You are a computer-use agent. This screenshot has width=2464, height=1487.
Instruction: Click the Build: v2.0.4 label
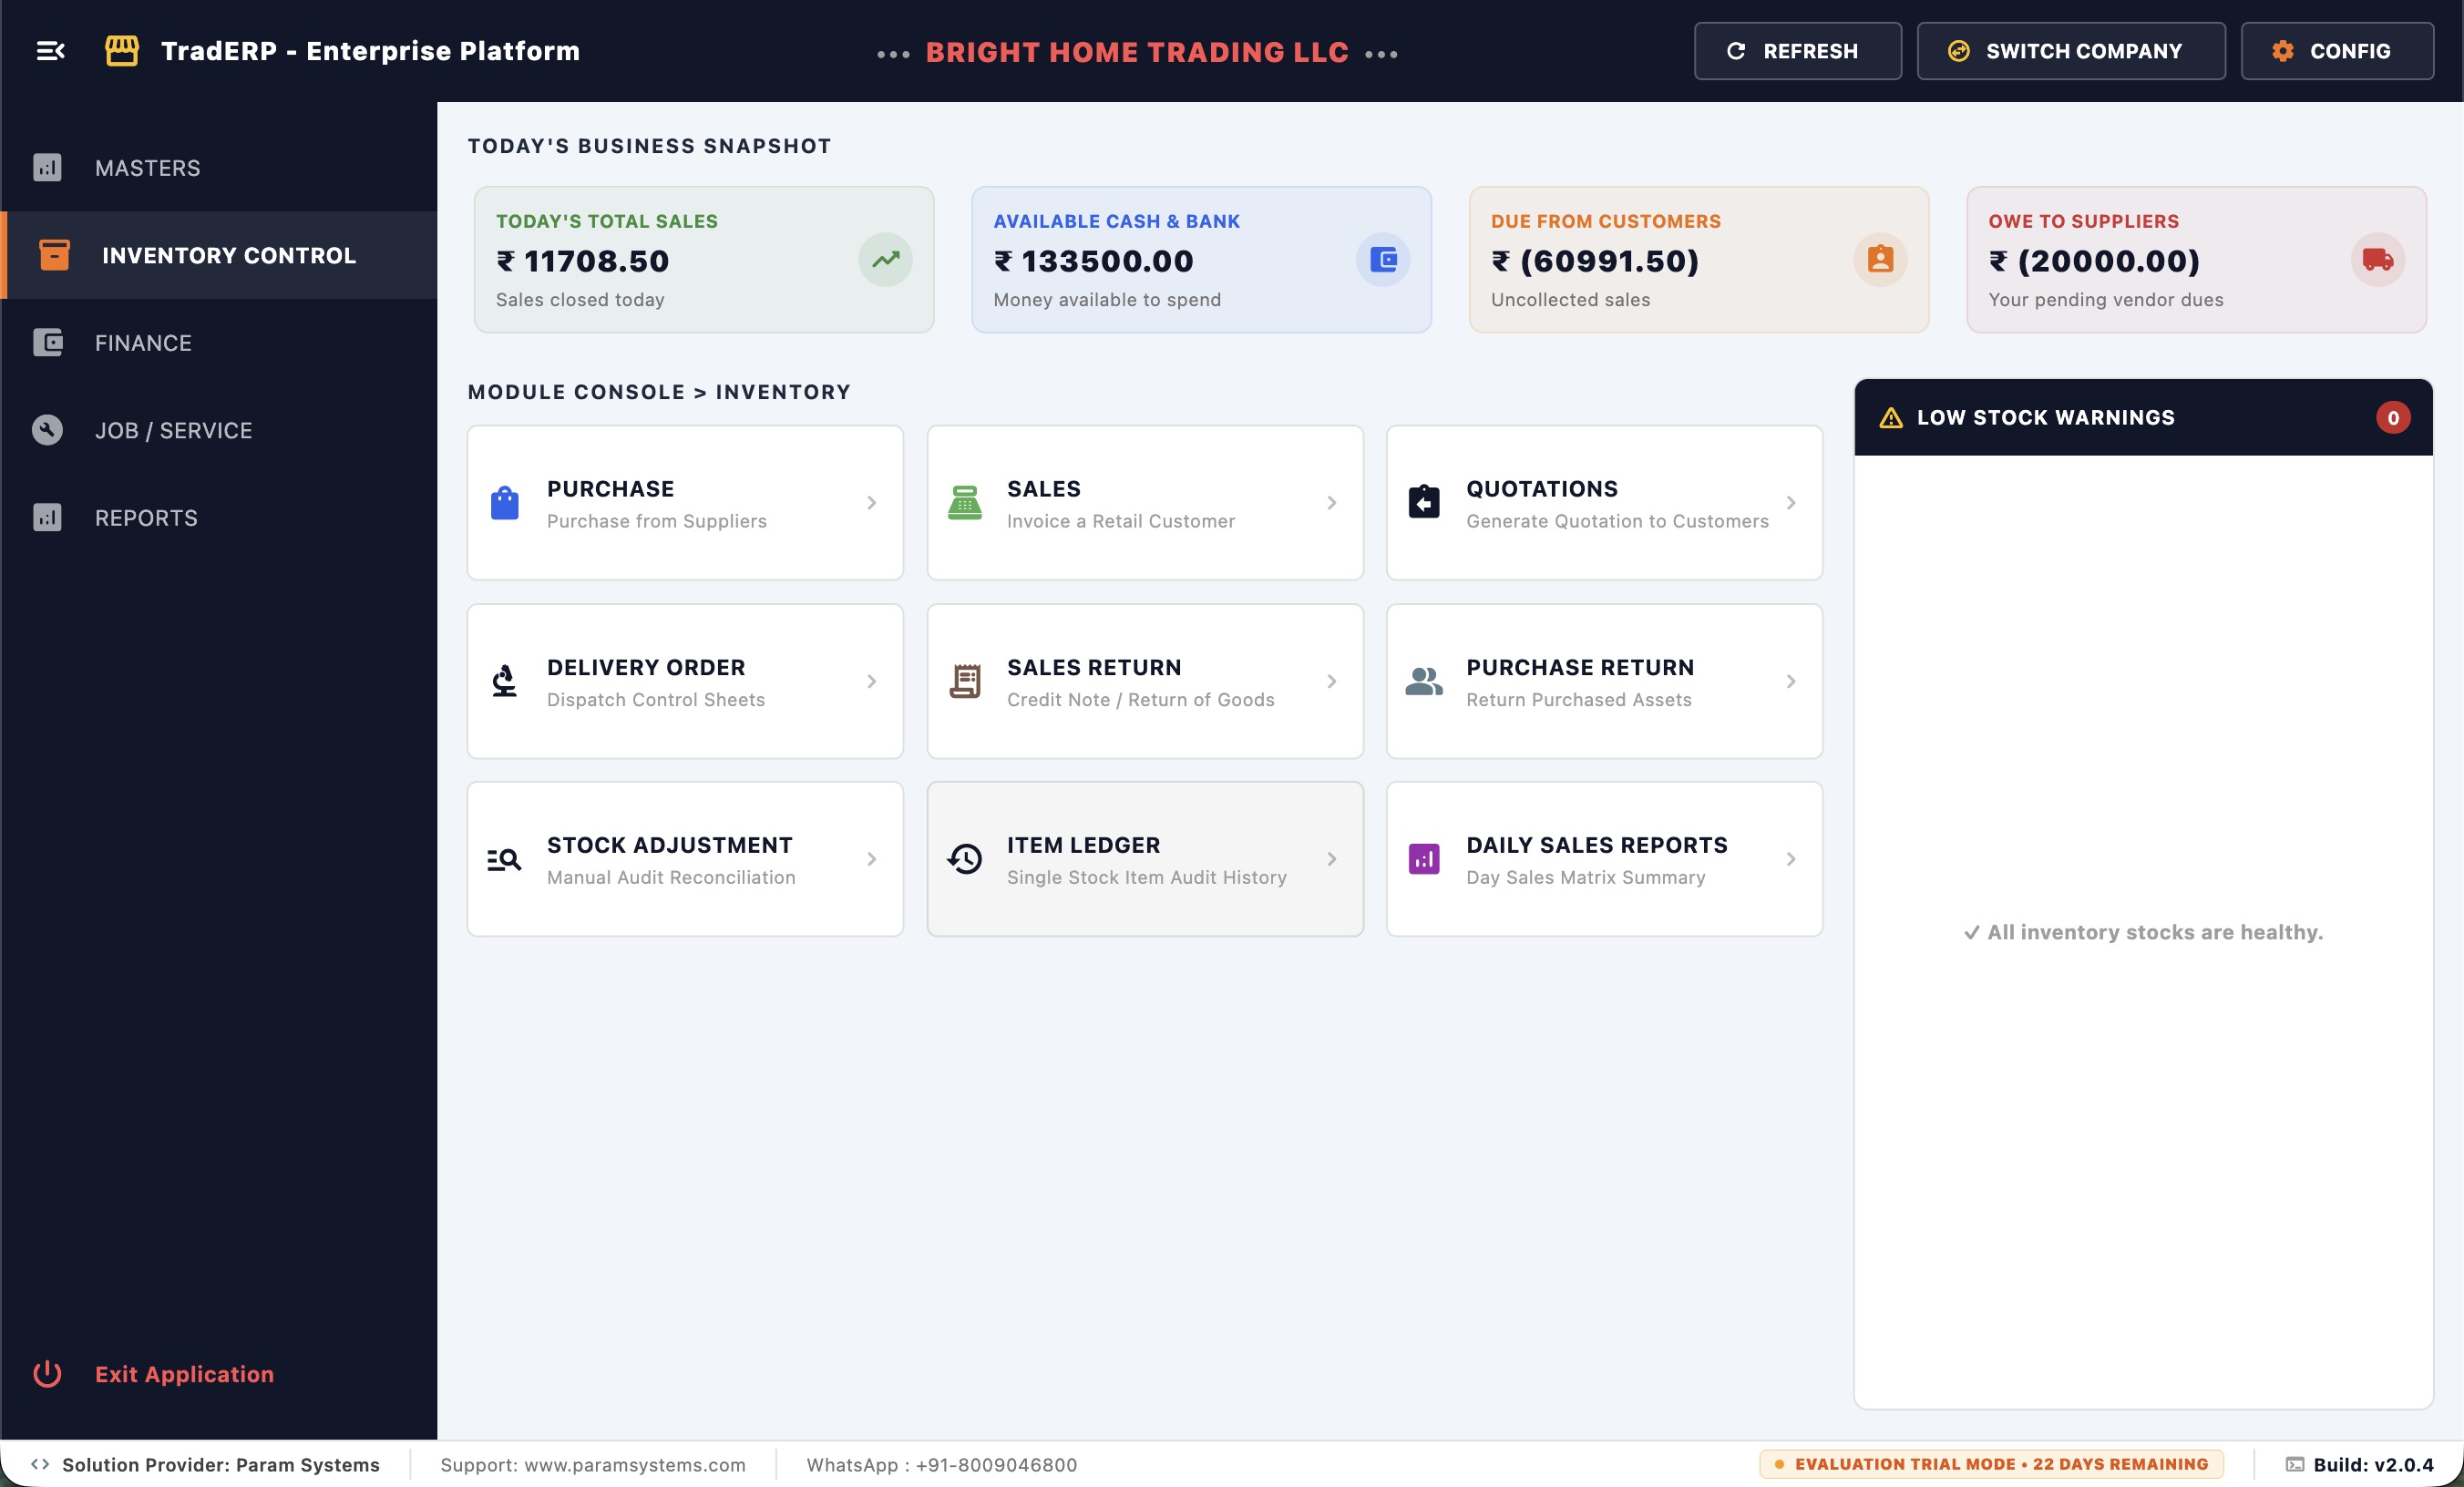point(2373,1464)
